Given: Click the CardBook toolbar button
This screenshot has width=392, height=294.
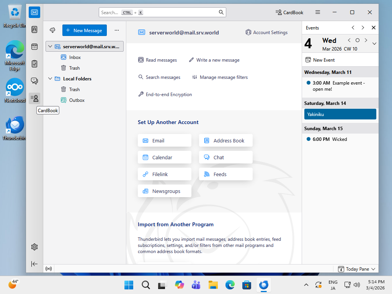Looking at the screenshot, I should (289, 12).
